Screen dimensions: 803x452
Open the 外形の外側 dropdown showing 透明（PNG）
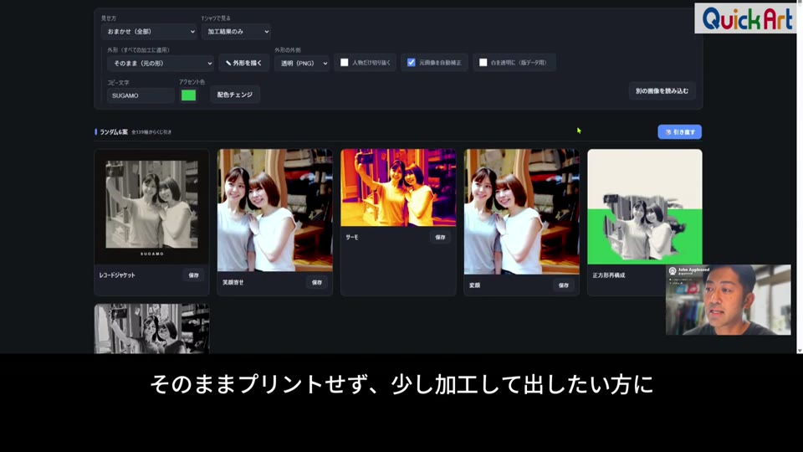click(302, 63)
